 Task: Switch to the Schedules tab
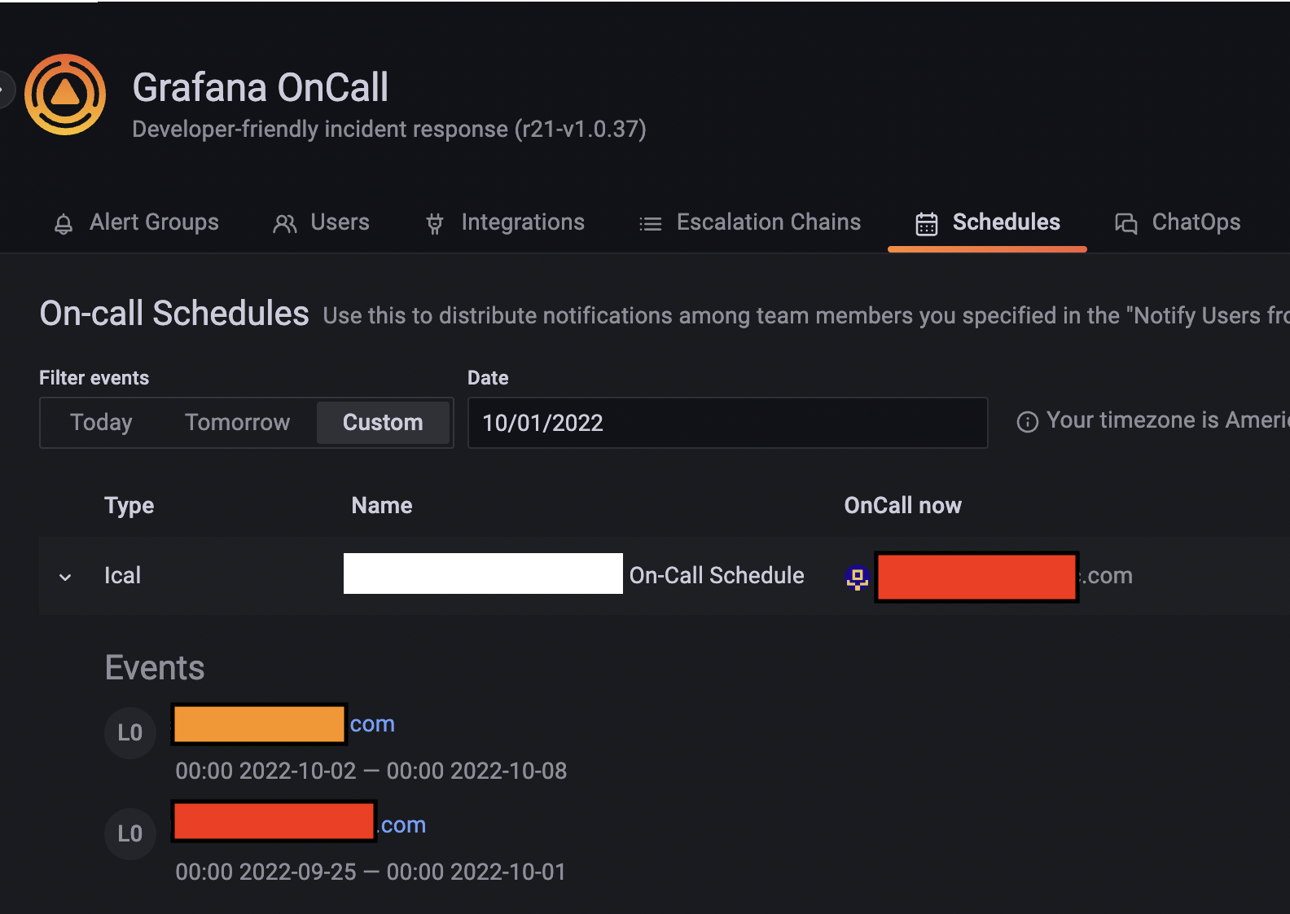[1006, 222]
